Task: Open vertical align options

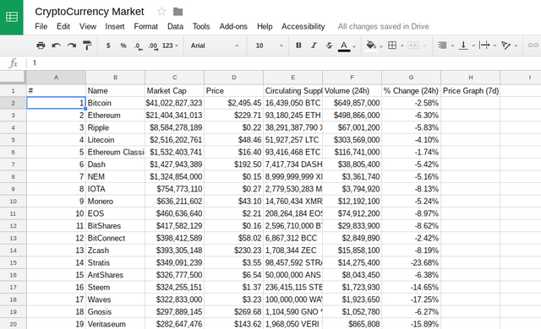Action: pos(463,46)
